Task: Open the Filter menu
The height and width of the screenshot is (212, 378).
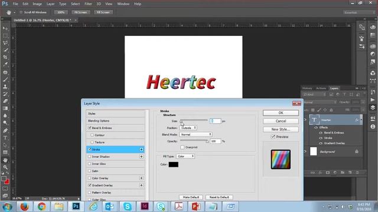Action: (88, 4)
